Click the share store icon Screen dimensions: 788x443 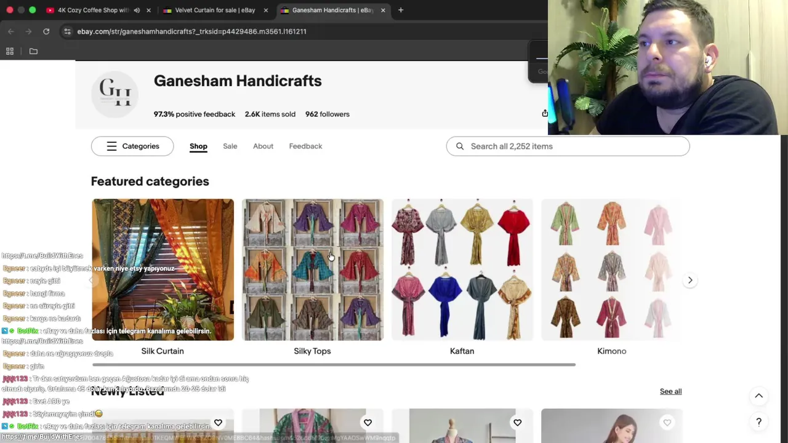[x=545, y=113]
